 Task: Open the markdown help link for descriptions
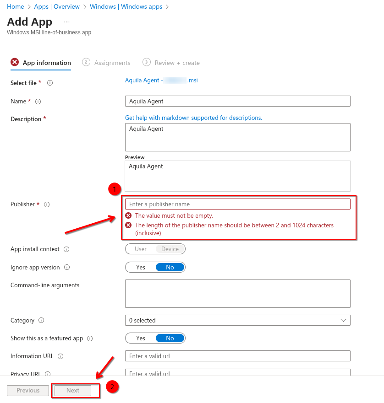193,118
